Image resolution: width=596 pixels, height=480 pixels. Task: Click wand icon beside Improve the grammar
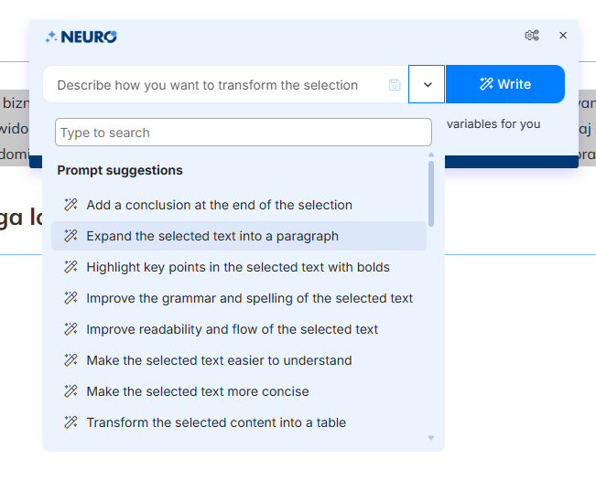pos(70,298)
